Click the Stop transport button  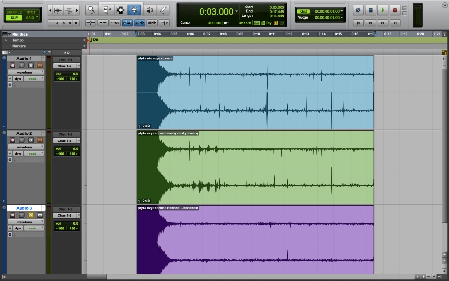[370, 10]
